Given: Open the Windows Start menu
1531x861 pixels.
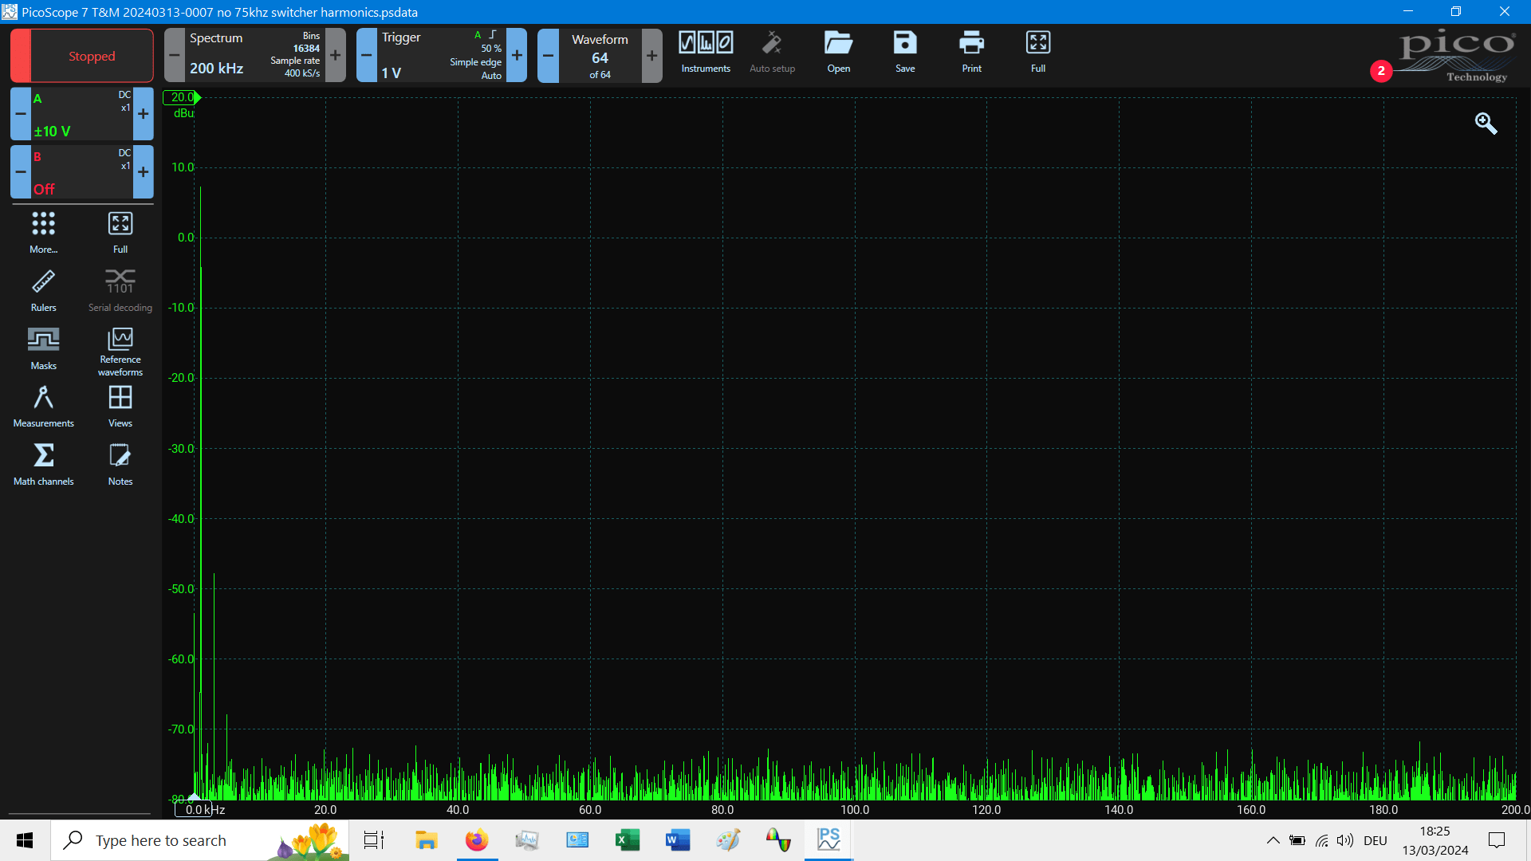Looking at the screenshot, I should click(x=25, y=840).
